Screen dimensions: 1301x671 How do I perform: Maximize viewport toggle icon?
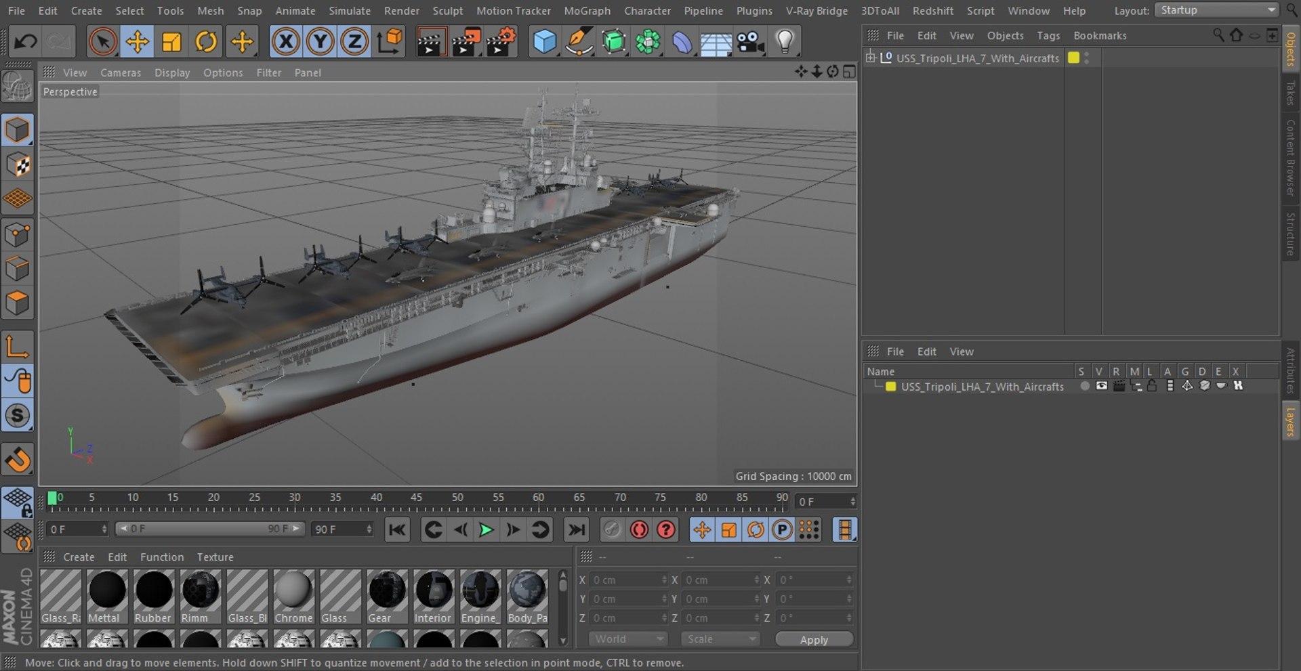849,72
